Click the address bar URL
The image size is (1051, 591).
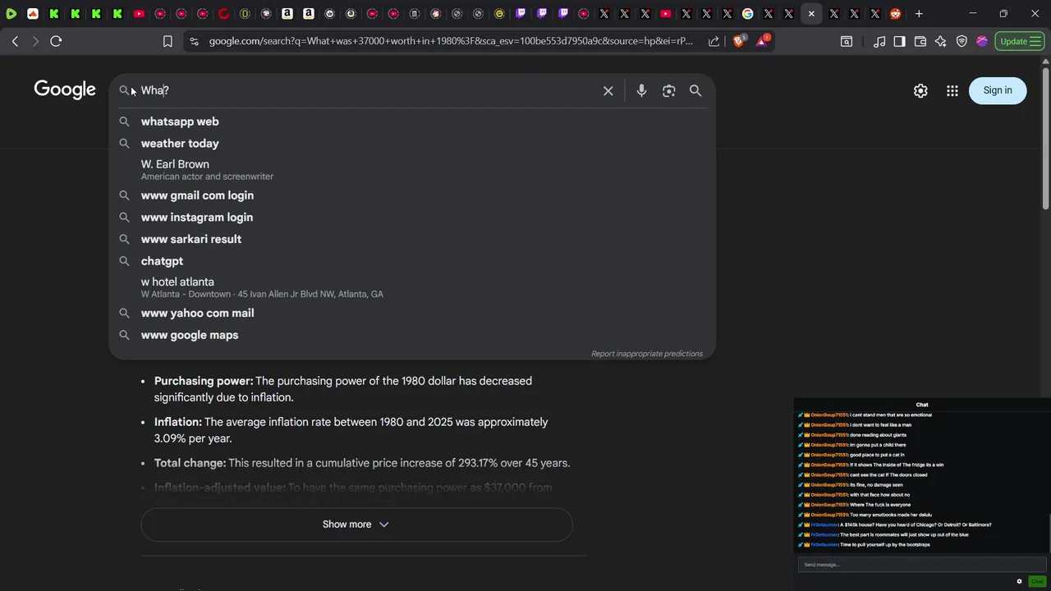tap(450, 41)
